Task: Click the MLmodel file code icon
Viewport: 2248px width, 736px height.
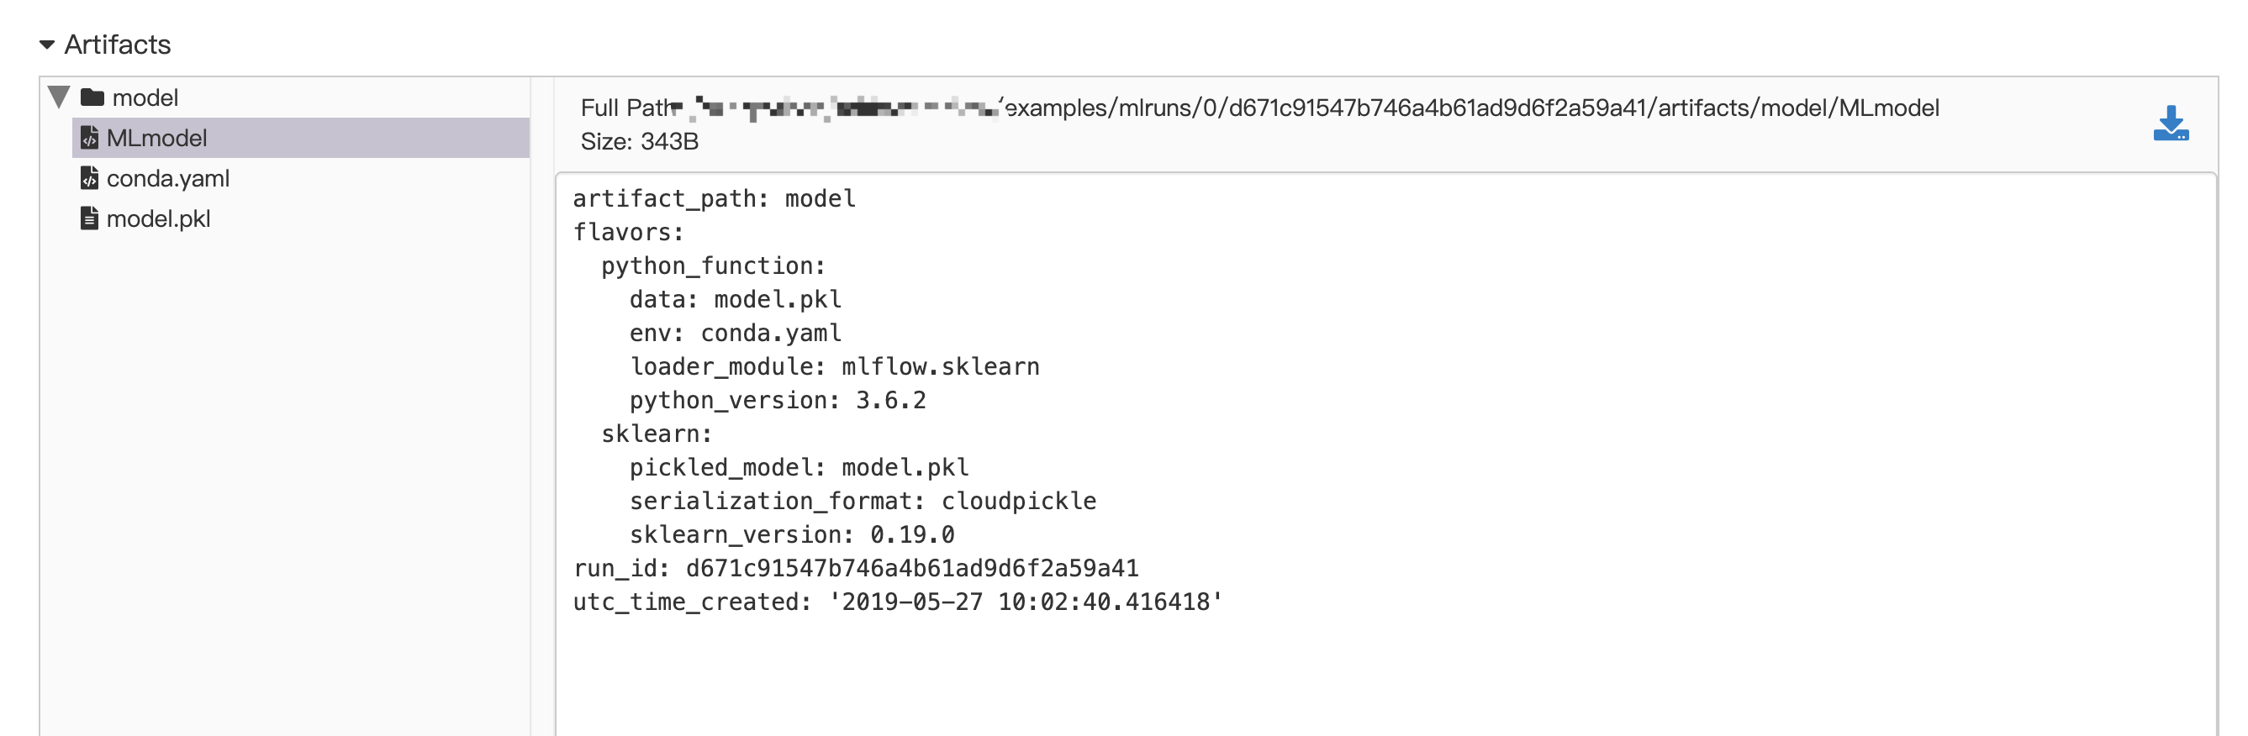Action: tap(89, 138)
